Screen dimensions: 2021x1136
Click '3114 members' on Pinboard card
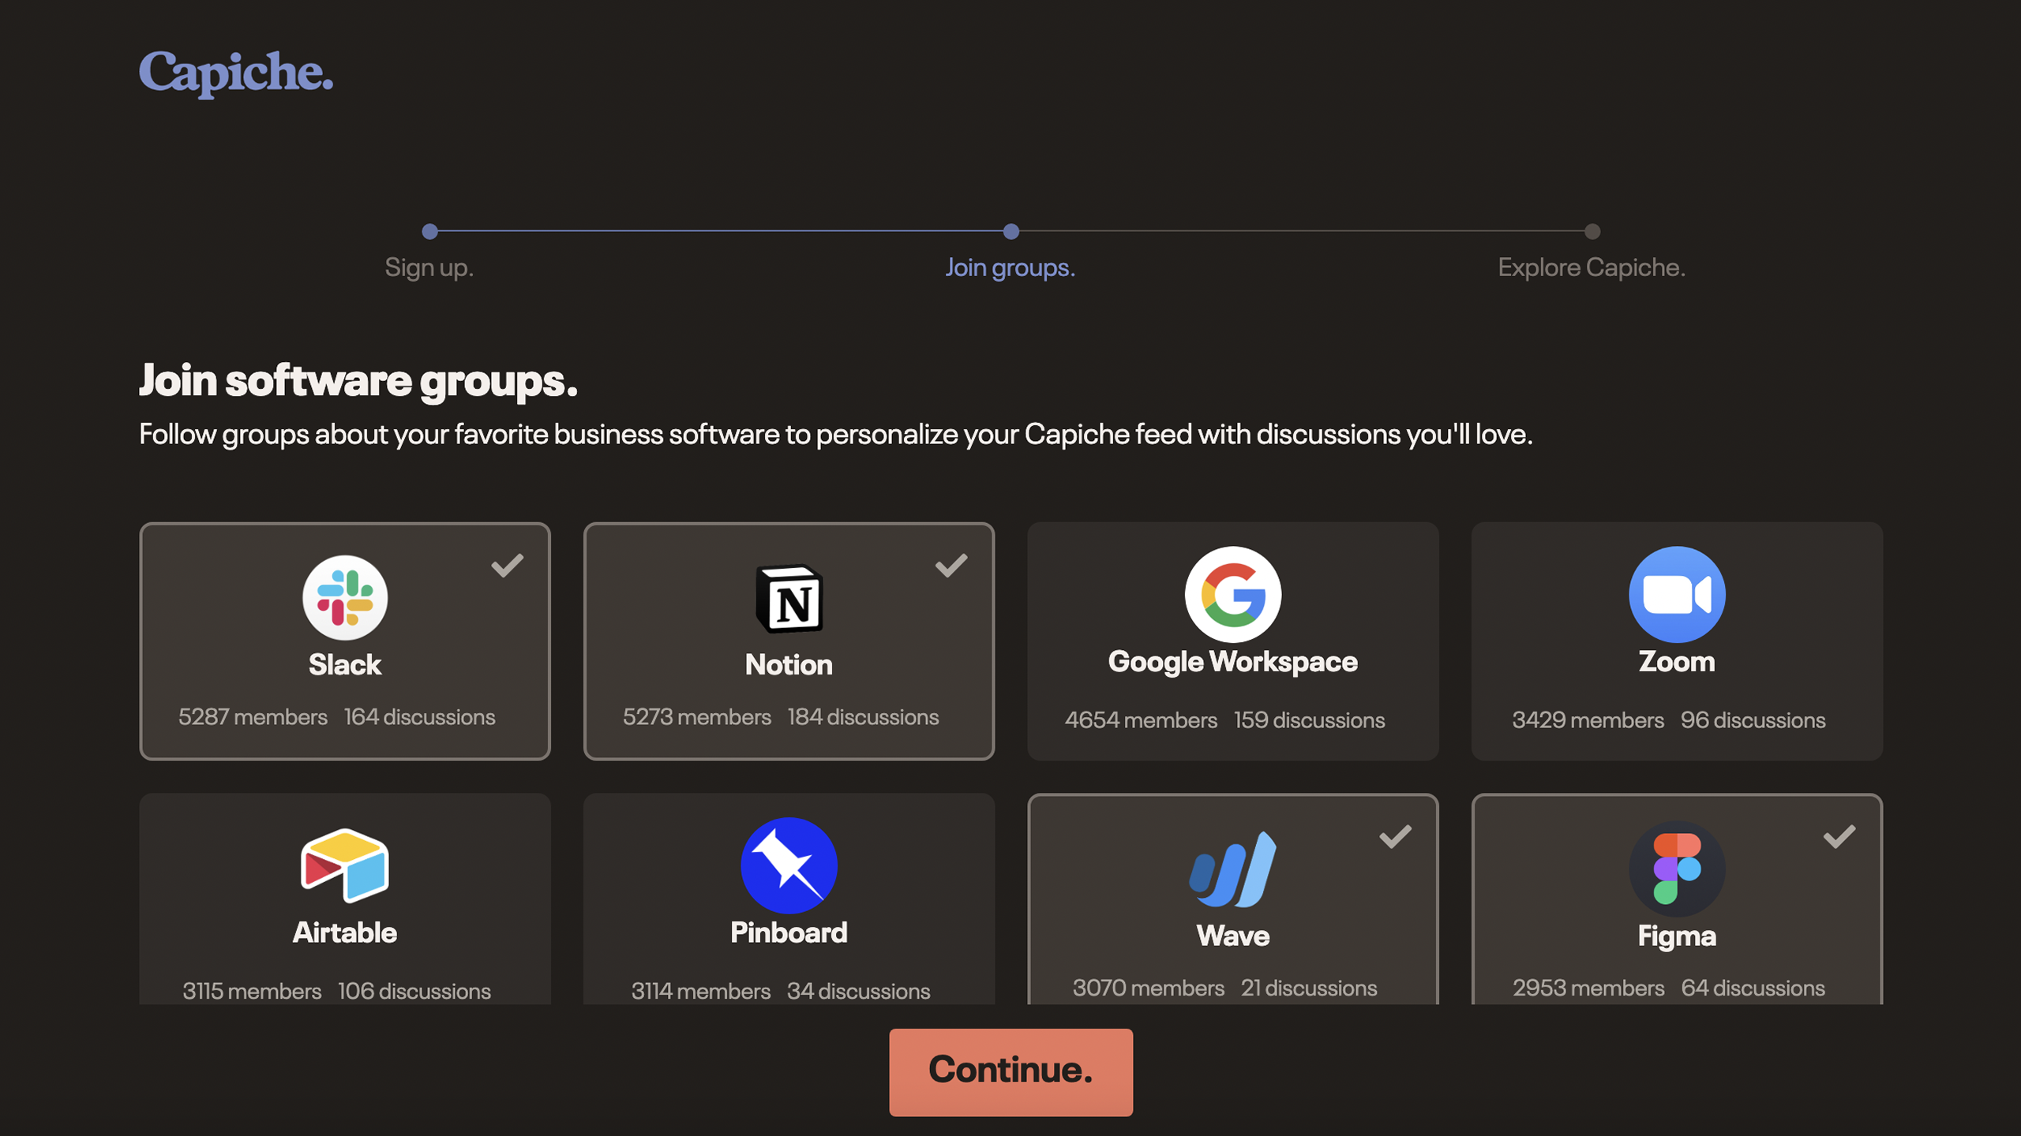tap(700, 991)
